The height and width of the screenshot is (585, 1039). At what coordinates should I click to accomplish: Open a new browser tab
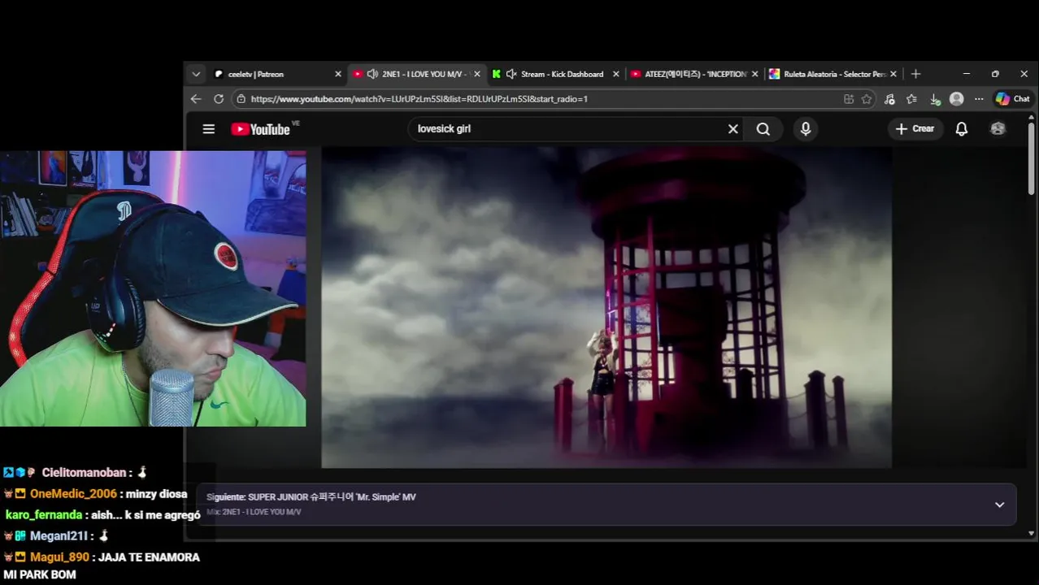point(915,74)
